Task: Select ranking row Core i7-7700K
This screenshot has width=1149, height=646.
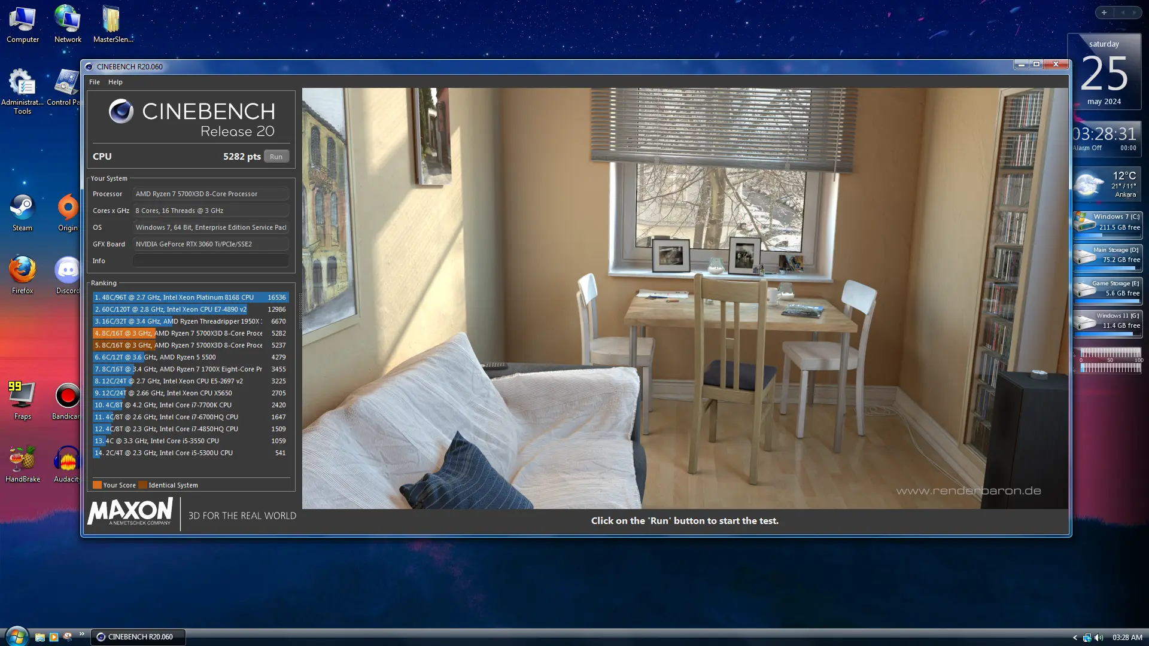Action: point(190,405)
